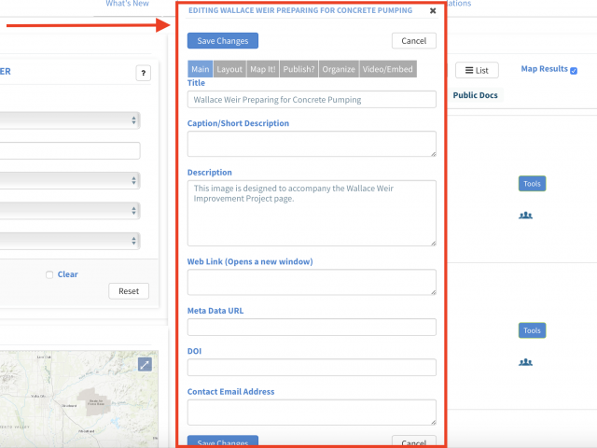Click the question mark help icon
Image resolution: width=597 pixels, height=448 pixels.
click(143, 73)
